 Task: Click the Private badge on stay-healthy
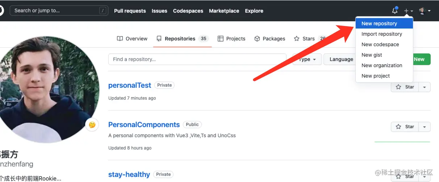(x=163, y=174)
